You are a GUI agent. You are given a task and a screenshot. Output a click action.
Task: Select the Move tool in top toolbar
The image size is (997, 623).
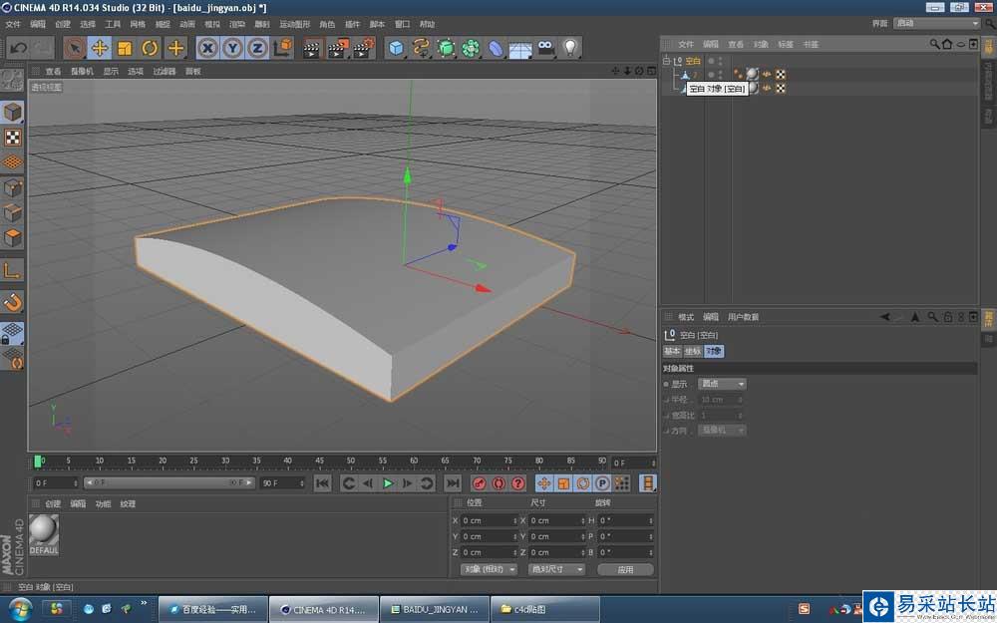click(100, 47)
